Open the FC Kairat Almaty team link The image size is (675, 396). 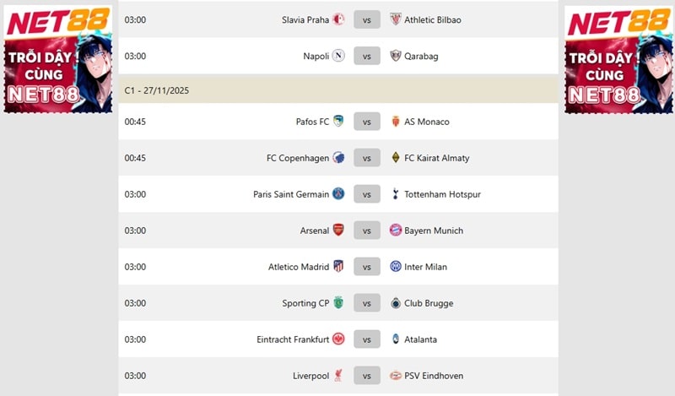point(436,158)
